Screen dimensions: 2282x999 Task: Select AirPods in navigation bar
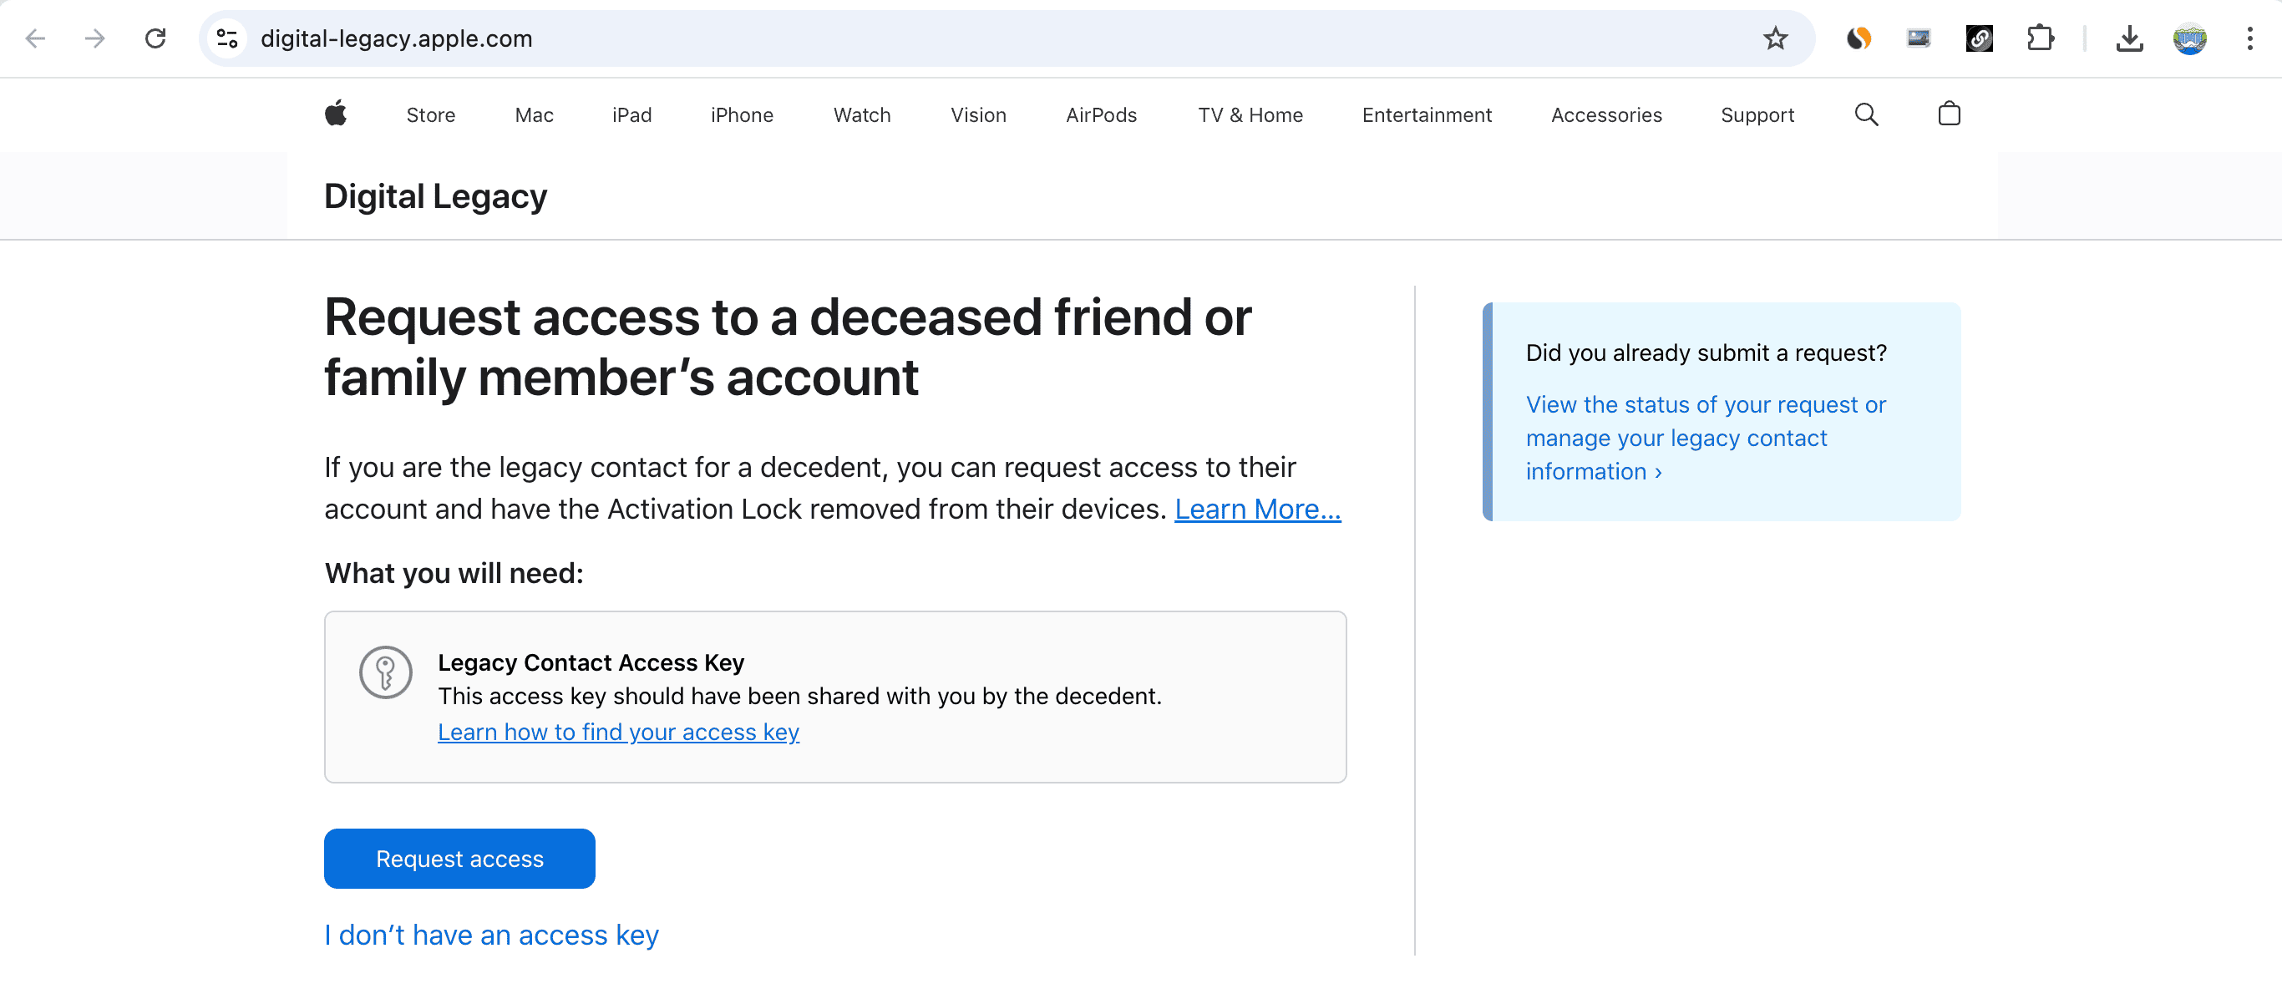coord(1100,115)
